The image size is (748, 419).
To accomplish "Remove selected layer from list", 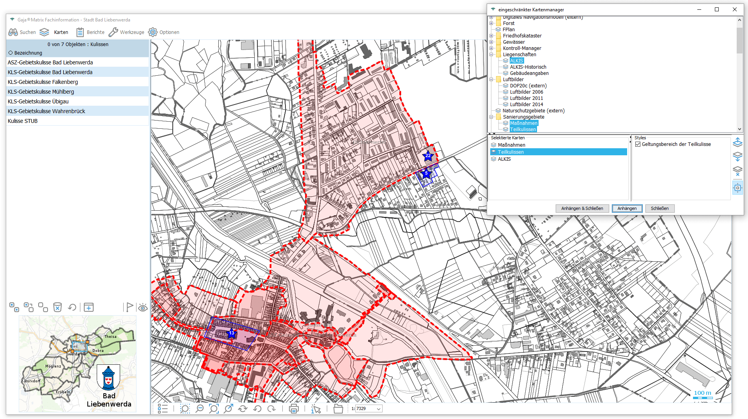I will [x=737, y=171].
